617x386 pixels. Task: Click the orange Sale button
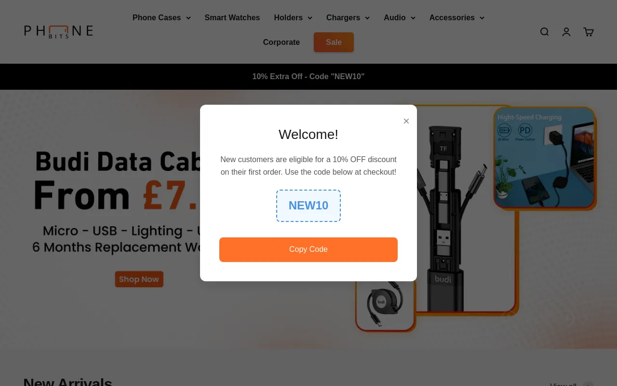334,42
